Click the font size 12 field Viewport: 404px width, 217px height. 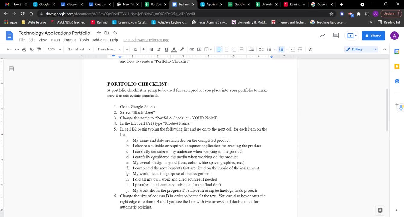click(x=135, y=49)
